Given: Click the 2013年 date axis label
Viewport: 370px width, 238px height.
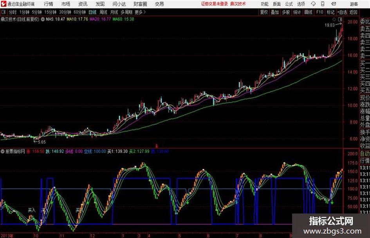Looking at the screenshot, I should 7,236.
